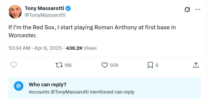Image resolution: width=208 pixels, height=102 pixels.
Task: Open the @TonyMassarotti handle link
Action: click(45, 15)
